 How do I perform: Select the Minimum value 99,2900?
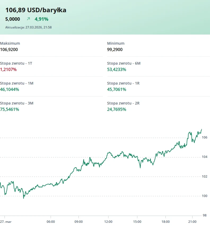tap(115, 49)
